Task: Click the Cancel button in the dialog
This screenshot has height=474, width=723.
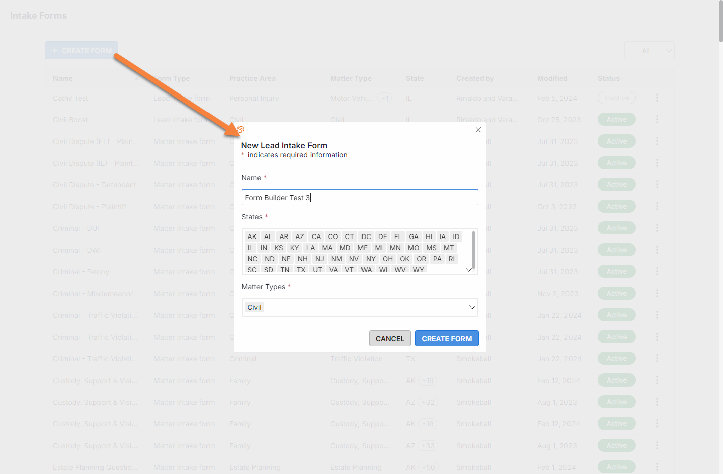Action: (390, 338)
